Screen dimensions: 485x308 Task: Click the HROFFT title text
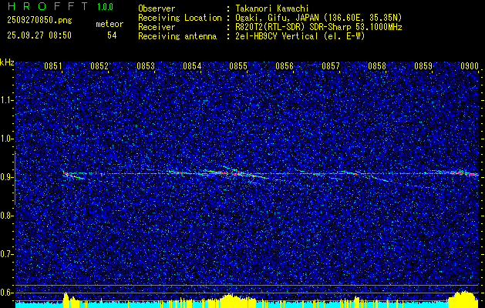48,6
